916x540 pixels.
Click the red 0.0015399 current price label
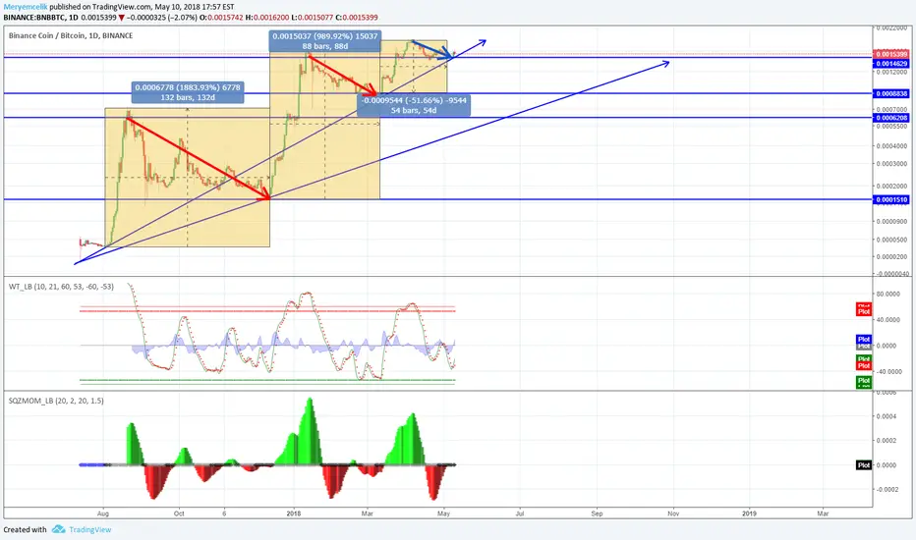click(891, 54)
